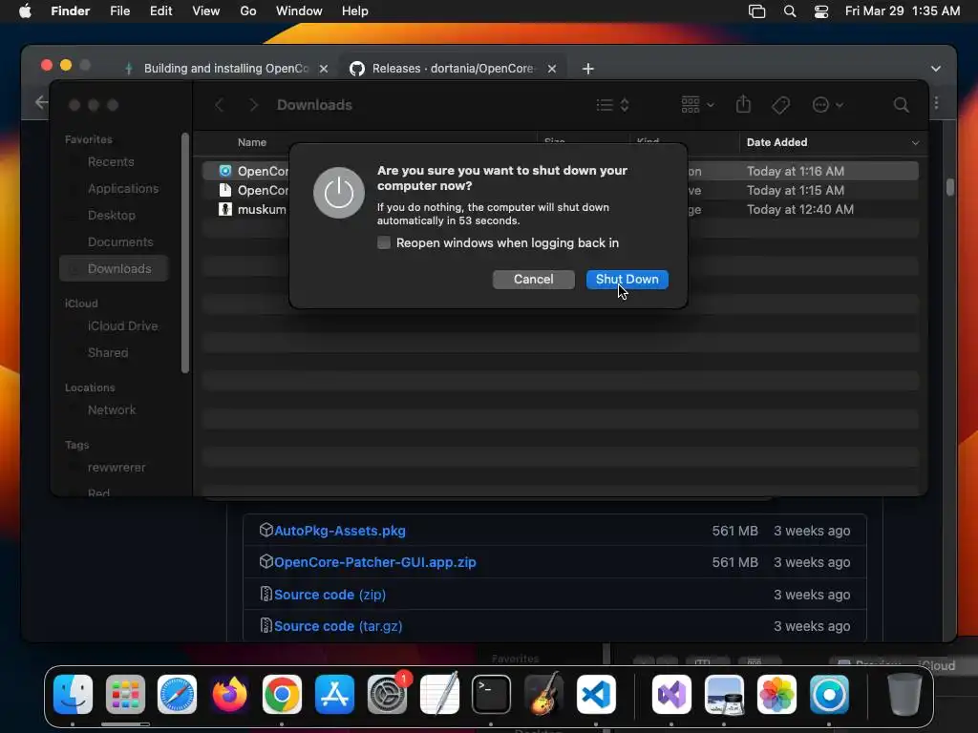Viewport: 978px width, 733px height.
Task: Open Visual Studio Code from the Dock
Action: tap(596, 694)
